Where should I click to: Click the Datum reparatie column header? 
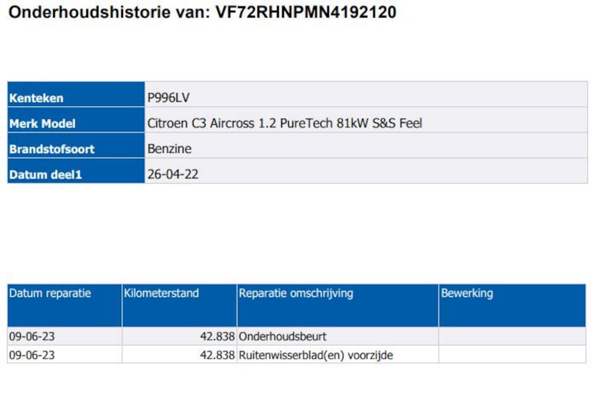(65, 305)
